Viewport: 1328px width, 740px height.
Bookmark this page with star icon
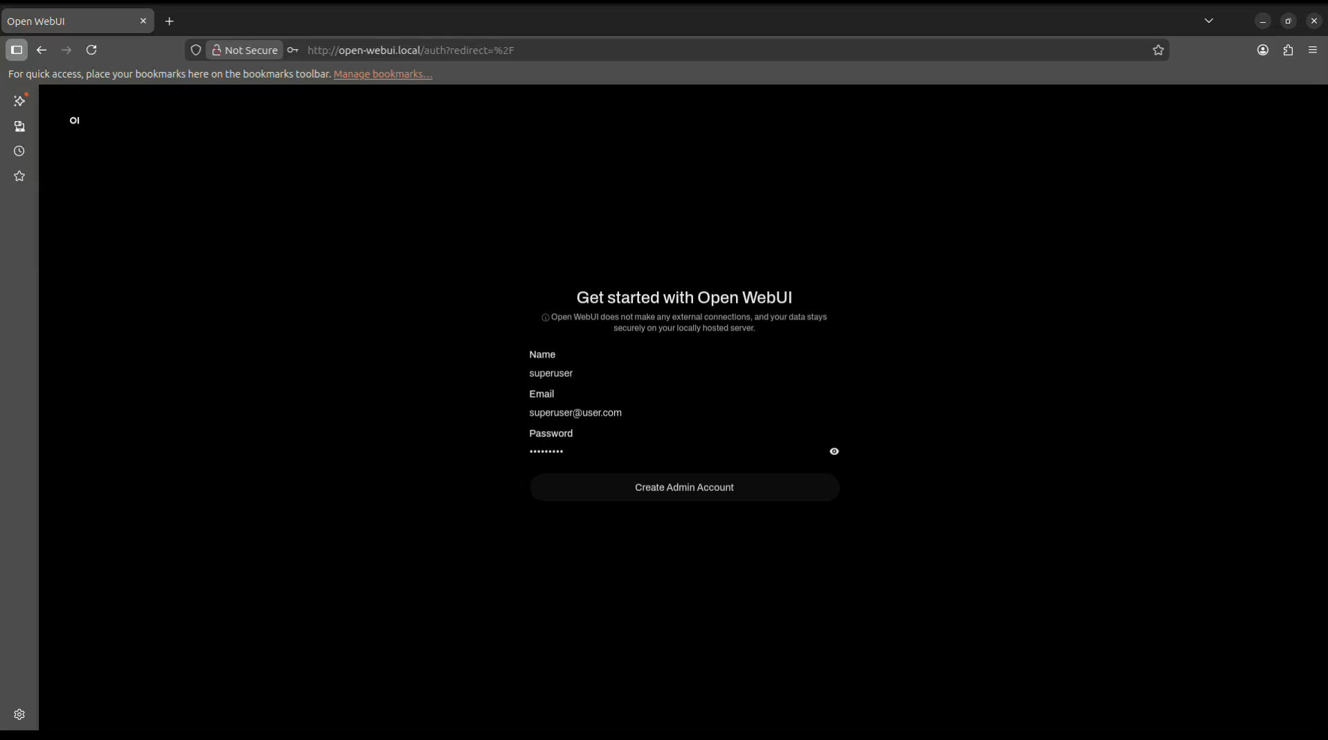(x=1159, y=50)
